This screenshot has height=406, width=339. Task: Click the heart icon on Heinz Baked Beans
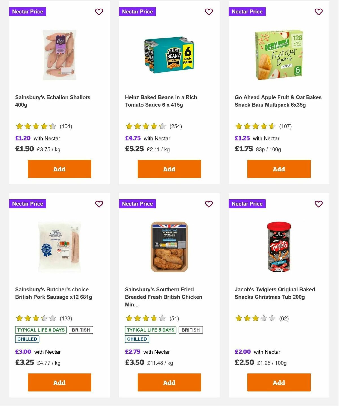click(x=209, y=12)
